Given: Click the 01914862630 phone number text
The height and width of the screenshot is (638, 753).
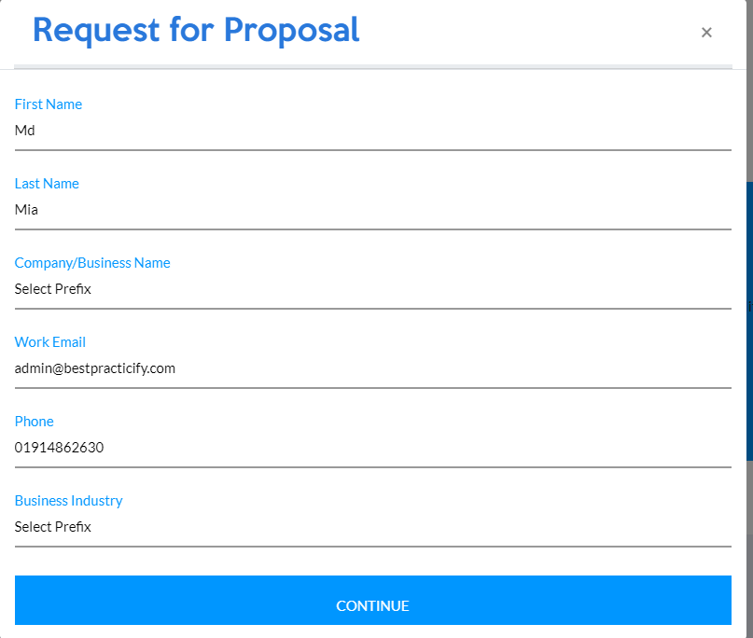Looking at the screenshot, I should click(60, 448).
